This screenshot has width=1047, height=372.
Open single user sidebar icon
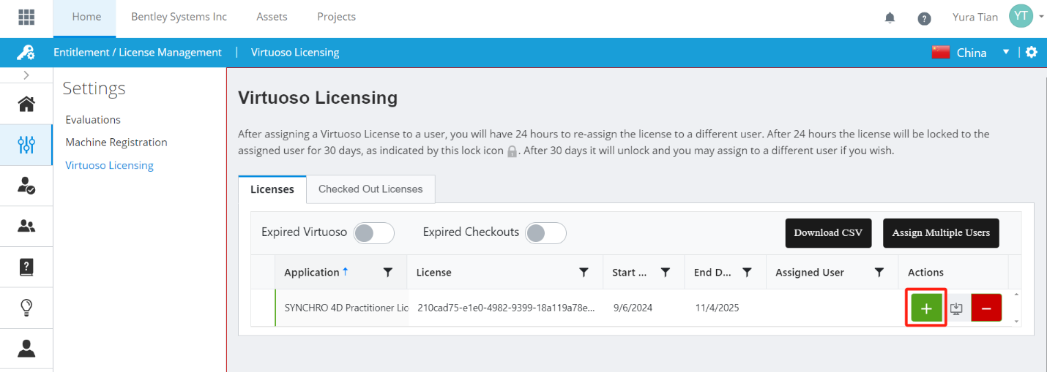point(26,349)
